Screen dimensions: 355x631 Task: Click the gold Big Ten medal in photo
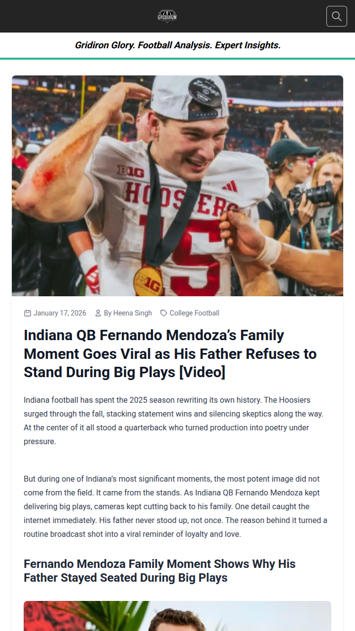148,282
